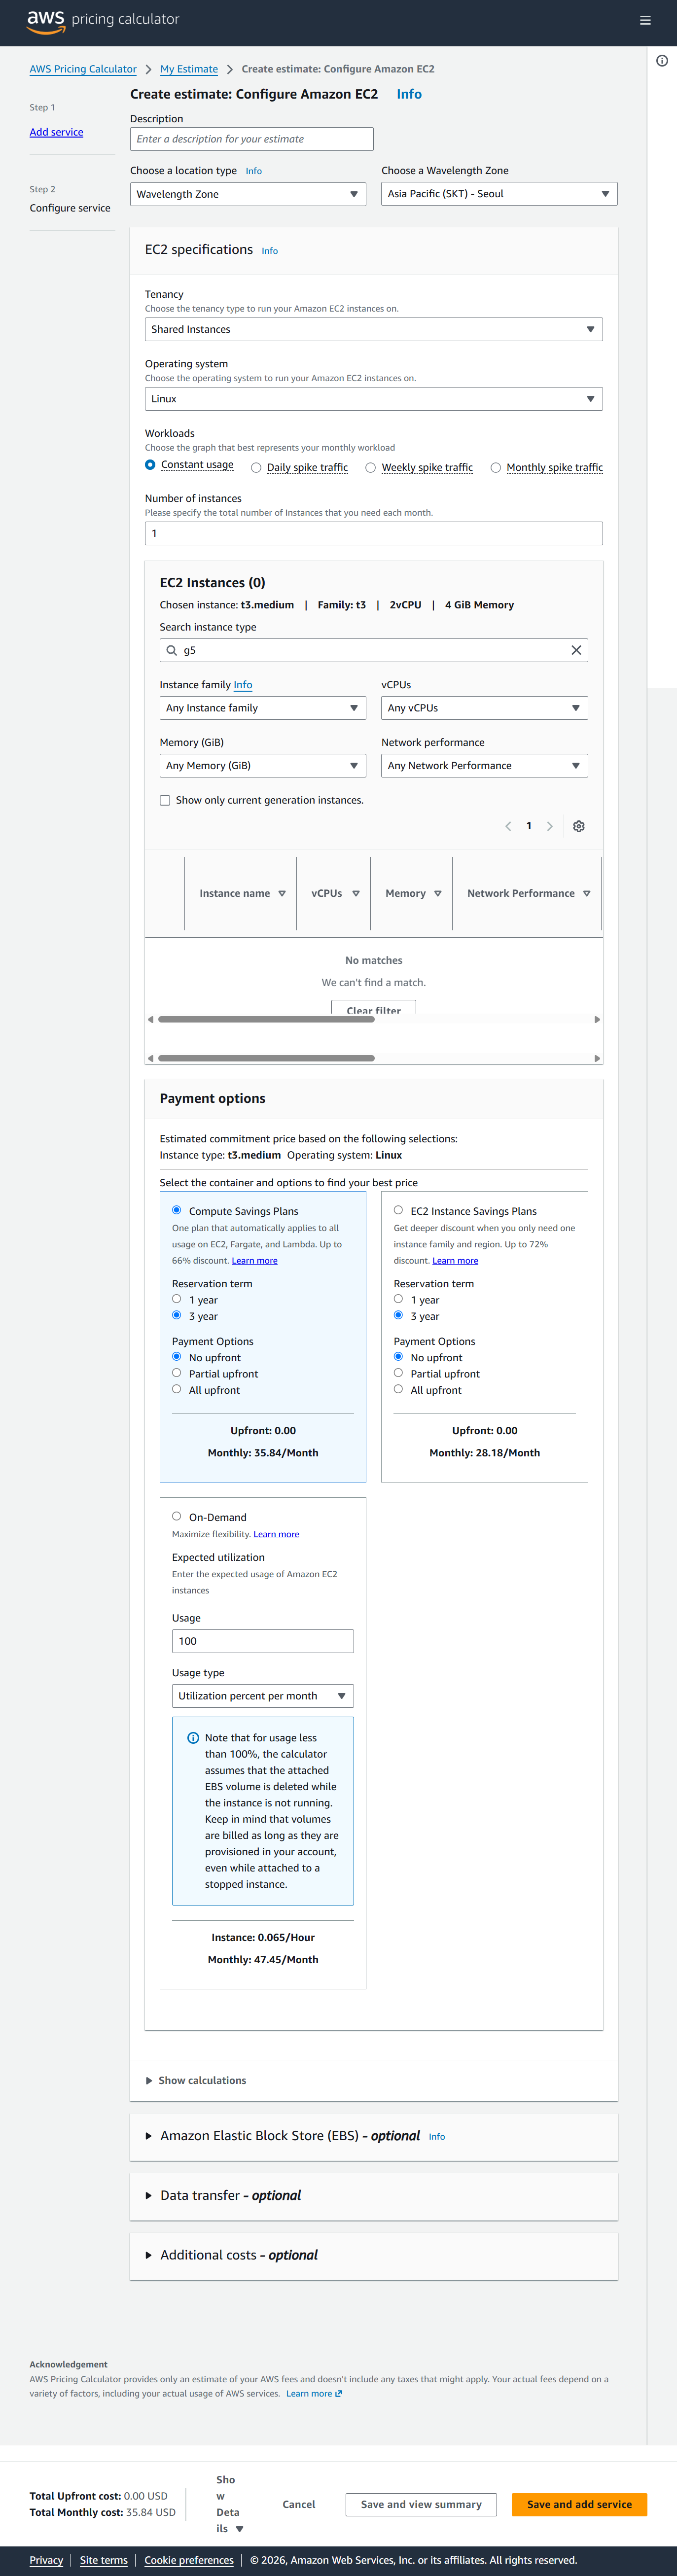The width and height of the screenshot is (677, 2576).
Task: Select Monthly spike traffic workload
Action: pos(496,467)
